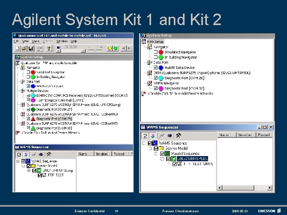Click the device connect toolbar icon beside Save
This screenshot has height=215, width=287.
(40, 49)
